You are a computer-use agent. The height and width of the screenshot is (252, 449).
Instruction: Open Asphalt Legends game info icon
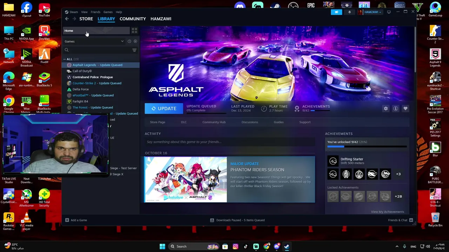coord(396,108)
